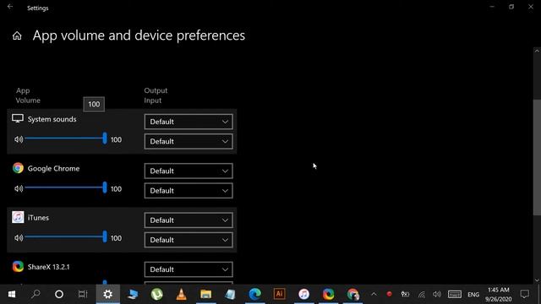Viewport: 541px width, 304px height.
Task: Expand iTunes input device dropdown
Action: [x=189, y=240]
